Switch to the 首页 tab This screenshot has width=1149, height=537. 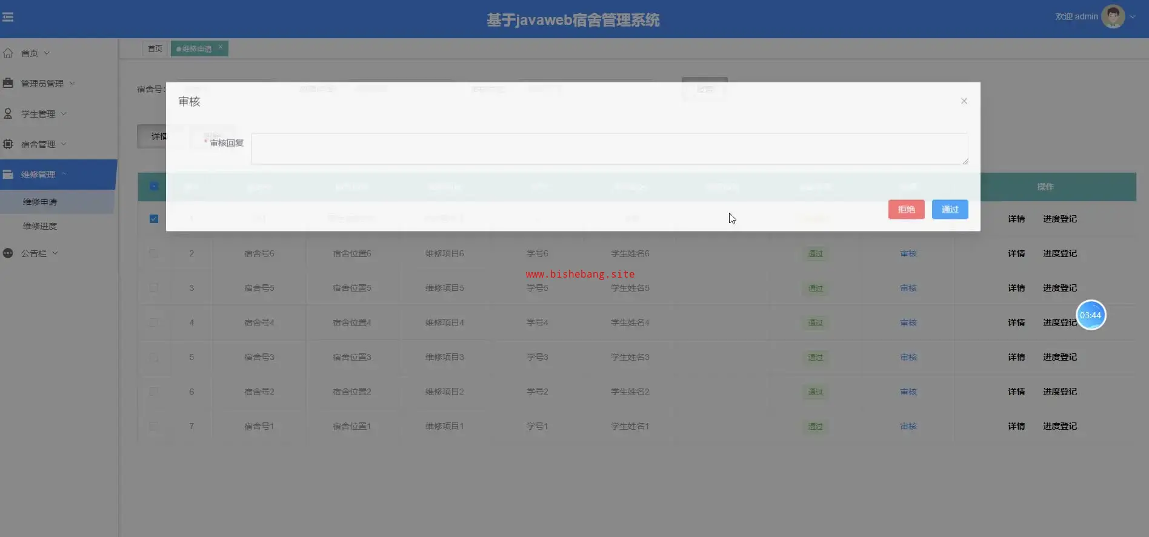coord(155,48)
